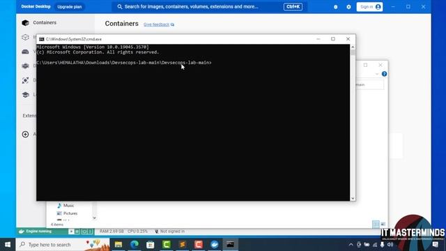Viewport: 446px width, 251px height.
Task: Click the Windows taskbar search box
Action: click(63, 245)
